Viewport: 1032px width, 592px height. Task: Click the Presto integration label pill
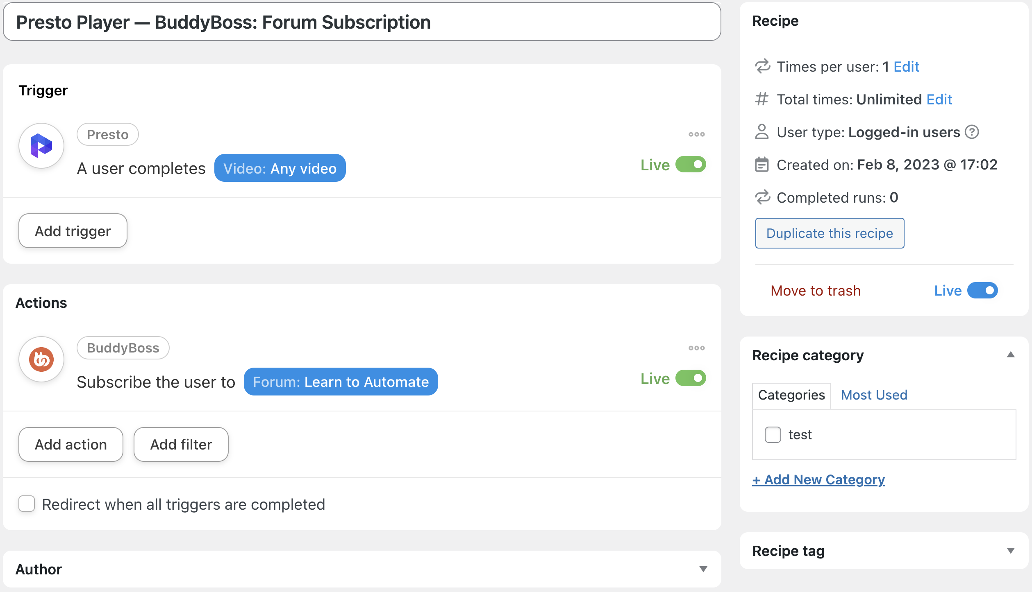pos(108,134)
